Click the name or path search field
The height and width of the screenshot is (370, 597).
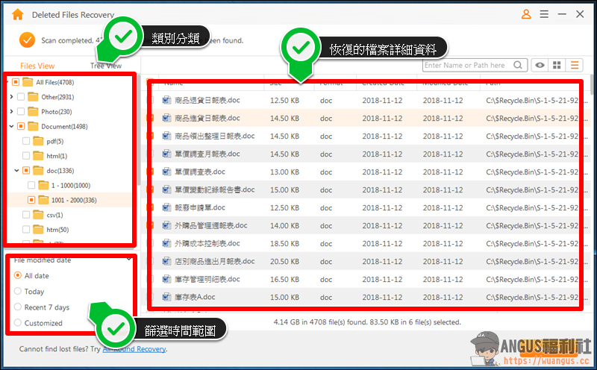coord(469,65)
